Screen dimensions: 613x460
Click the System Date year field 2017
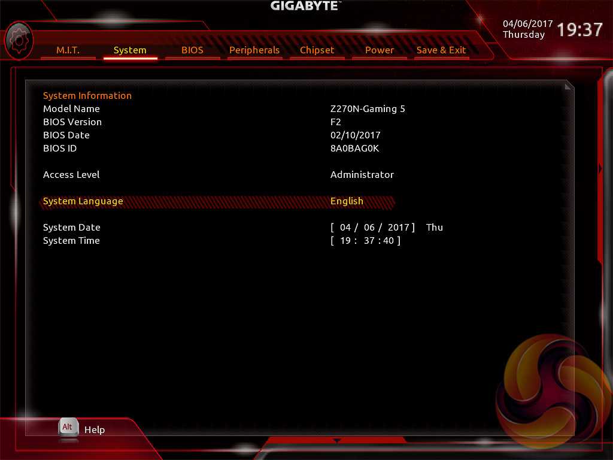click(398, 227)
